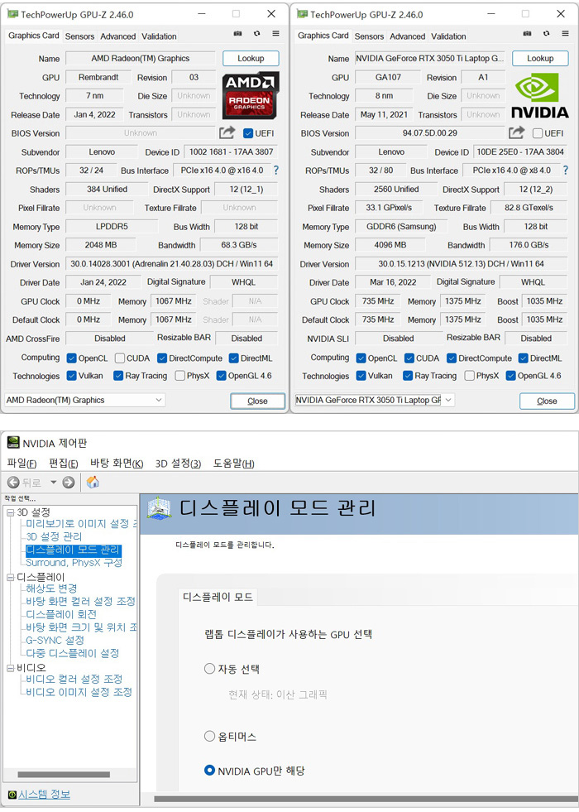The image size is (579, 812).
Task: Select G-SYNC 설정 tree item
Action: point(55,640)
